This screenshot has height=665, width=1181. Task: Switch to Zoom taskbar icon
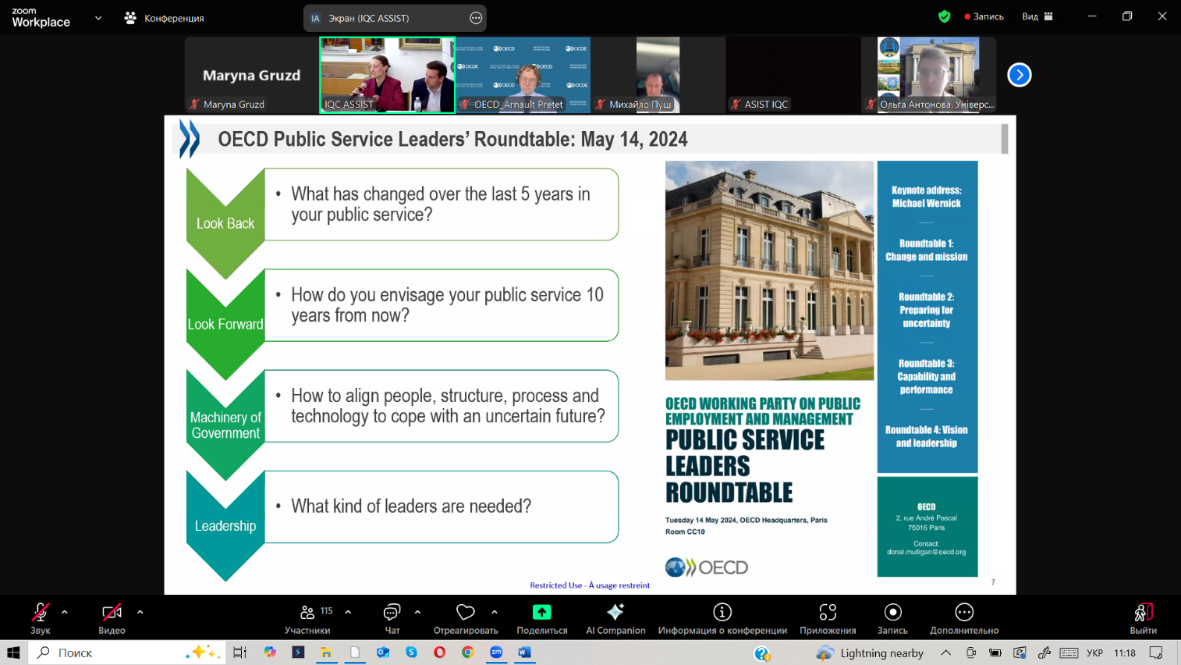click(x=496, y=653)
